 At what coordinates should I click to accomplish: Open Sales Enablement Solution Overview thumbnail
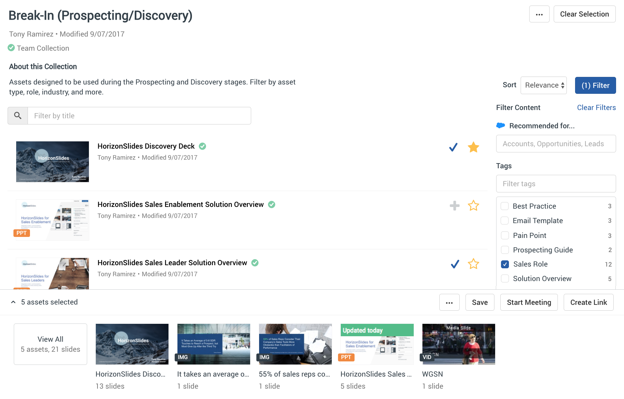[52, 220]
